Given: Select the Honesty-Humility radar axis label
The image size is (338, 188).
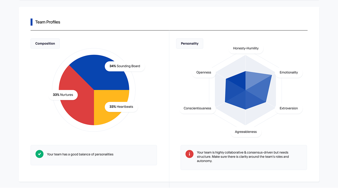Looking at the screenshot, I should (246, 48).
